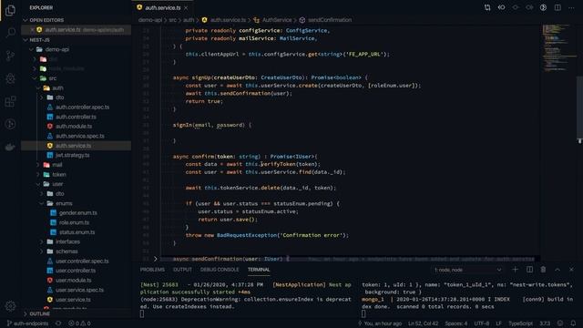This screenshot has height=328, width=583.
Task: Click the auth-endpoints branch in status bar
Action: coord(28,323)
